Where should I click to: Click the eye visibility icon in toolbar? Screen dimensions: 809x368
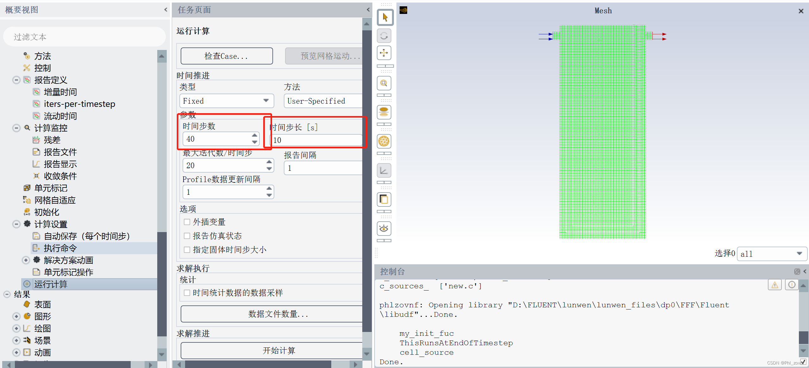point(384,229)
